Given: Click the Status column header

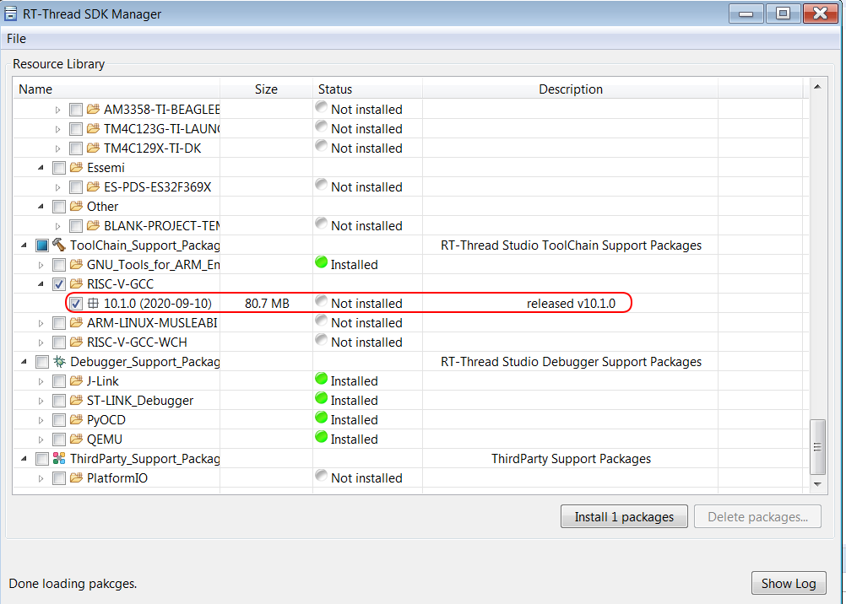Looking at the screenshot, I should pos(367,89).
